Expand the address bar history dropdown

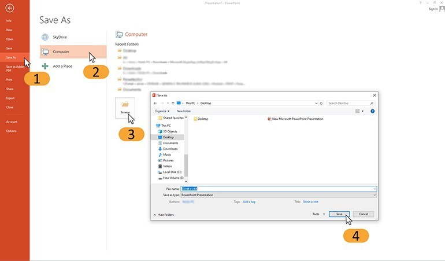(316, 103)
